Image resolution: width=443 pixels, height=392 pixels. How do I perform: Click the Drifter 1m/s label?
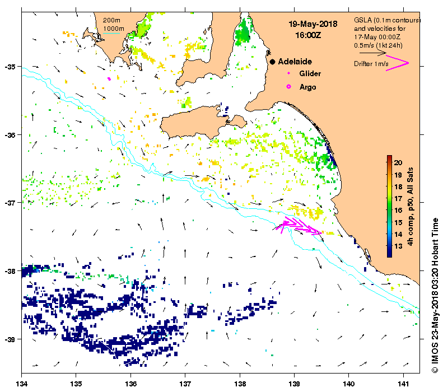click(371, 64)
